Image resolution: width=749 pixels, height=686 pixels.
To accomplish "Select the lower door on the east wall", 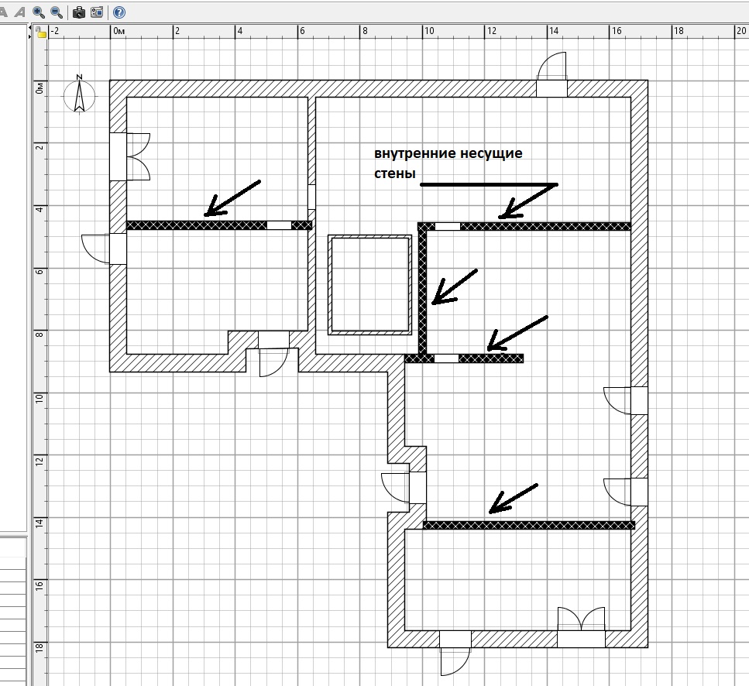I will pyautogui.click(x=626, y=492).
